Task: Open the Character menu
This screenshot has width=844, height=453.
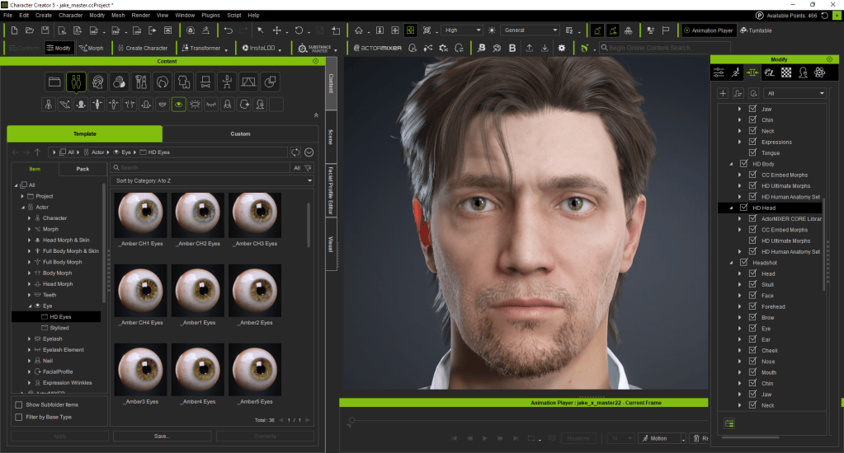Action: coord(70,15)
